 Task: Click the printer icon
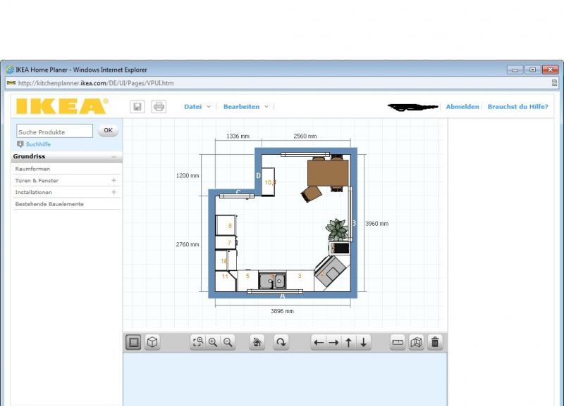click(159, 107)
